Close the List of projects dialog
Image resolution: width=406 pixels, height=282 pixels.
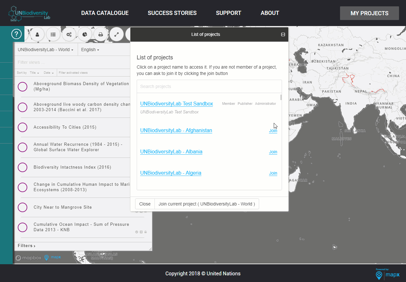click(x=145, y=204)
